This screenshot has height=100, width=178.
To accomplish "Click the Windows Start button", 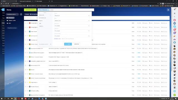I will (2, 99).
